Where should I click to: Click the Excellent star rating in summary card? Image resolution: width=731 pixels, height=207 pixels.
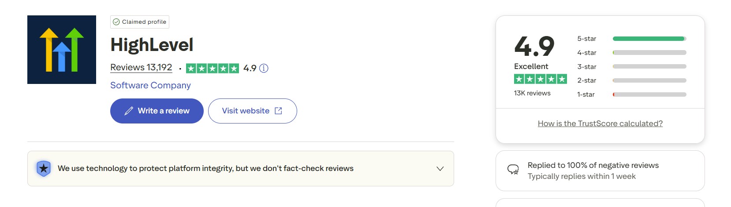pos(540,79)
